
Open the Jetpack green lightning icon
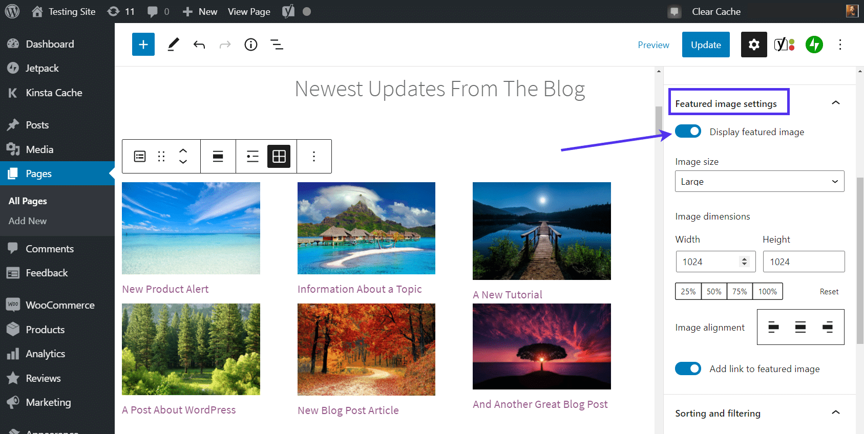(814, 45)
